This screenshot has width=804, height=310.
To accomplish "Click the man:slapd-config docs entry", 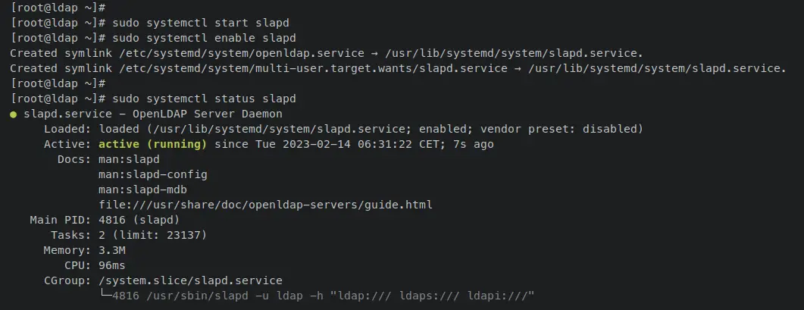I will [x=153, y=174].
